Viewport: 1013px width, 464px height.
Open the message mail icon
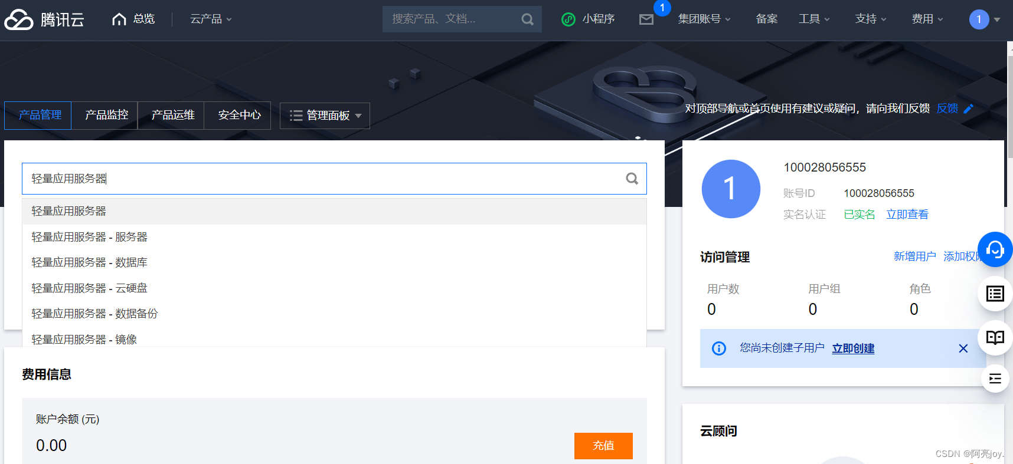(646, 19)
